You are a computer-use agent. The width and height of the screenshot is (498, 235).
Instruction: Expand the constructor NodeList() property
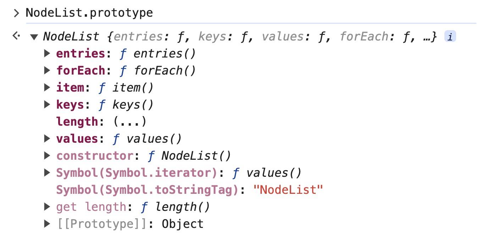coord(47,156)
